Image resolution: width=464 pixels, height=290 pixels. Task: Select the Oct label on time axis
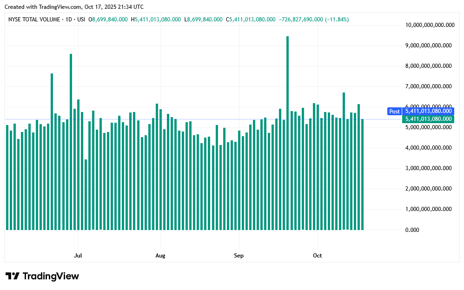[318, 256]
